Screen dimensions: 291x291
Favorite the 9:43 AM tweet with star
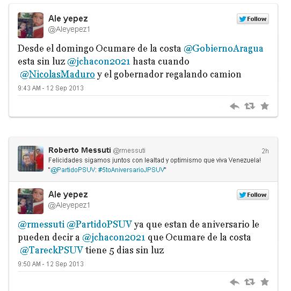[x=265, y=106]
